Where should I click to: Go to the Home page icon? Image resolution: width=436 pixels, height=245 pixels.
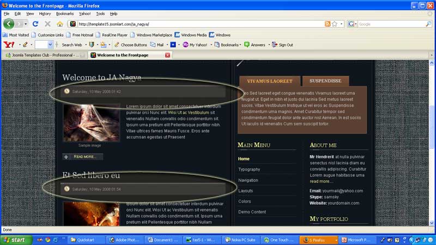[60, 24]
